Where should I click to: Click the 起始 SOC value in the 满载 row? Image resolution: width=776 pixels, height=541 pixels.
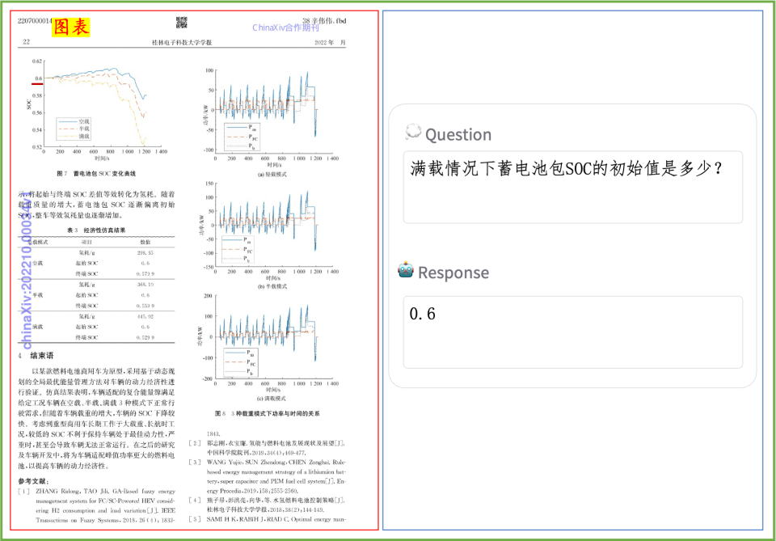click(x=145, y=327)
